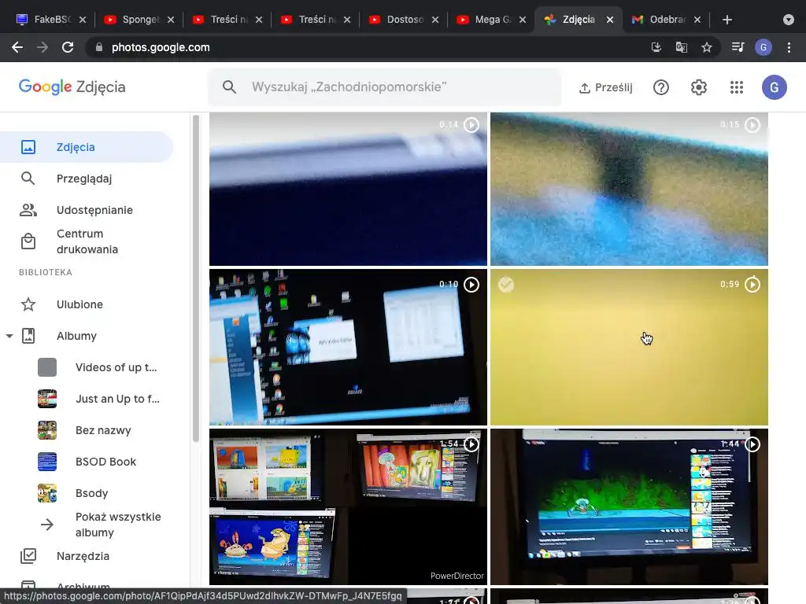Click play icon on the 0:59 video
Image resolution: width=806 pixels, height=604 pixels.
[x=752, y=285]
